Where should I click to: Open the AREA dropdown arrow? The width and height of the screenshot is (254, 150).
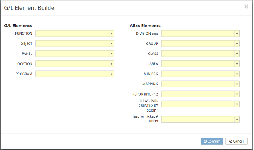coord(237,64)
